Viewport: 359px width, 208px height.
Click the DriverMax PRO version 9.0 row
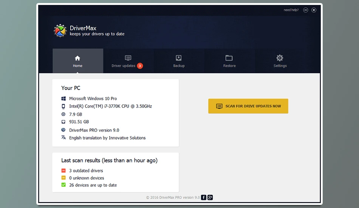(x=94, y=130)
